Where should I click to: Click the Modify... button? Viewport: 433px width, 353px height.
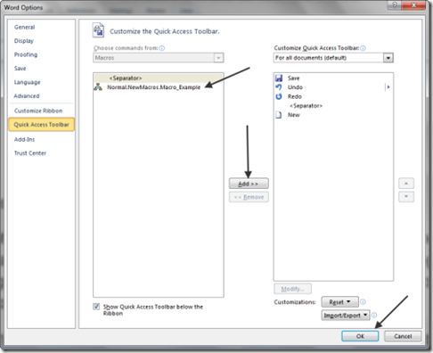coord(292,289)
